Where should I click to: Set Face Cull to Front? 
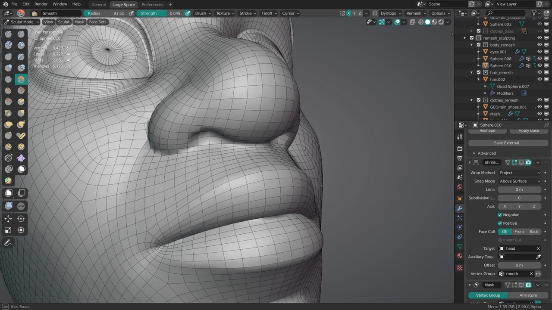tap(519, 232)
